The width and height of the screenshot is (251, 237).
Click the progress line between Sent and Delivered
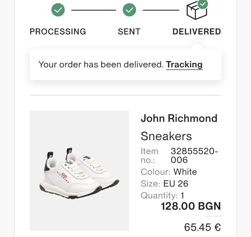[161, 10]
